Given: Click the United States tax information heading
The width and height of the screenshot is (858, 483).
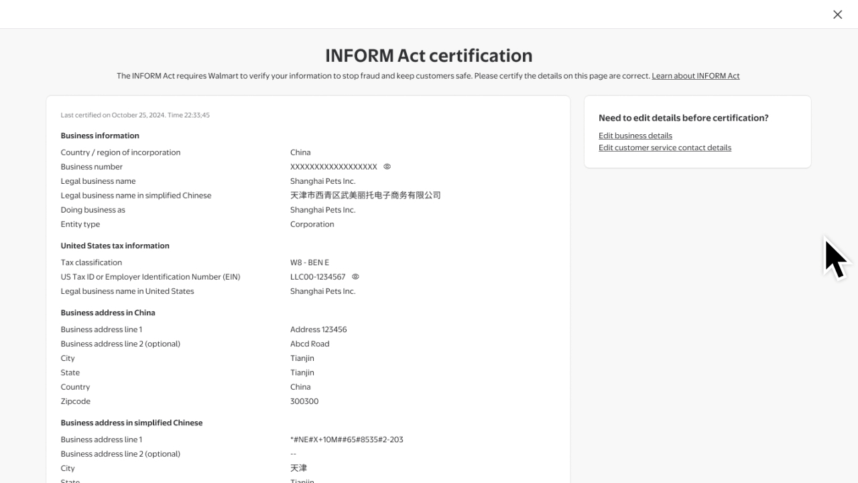Looking at the screenshot, I should [115, 246].
